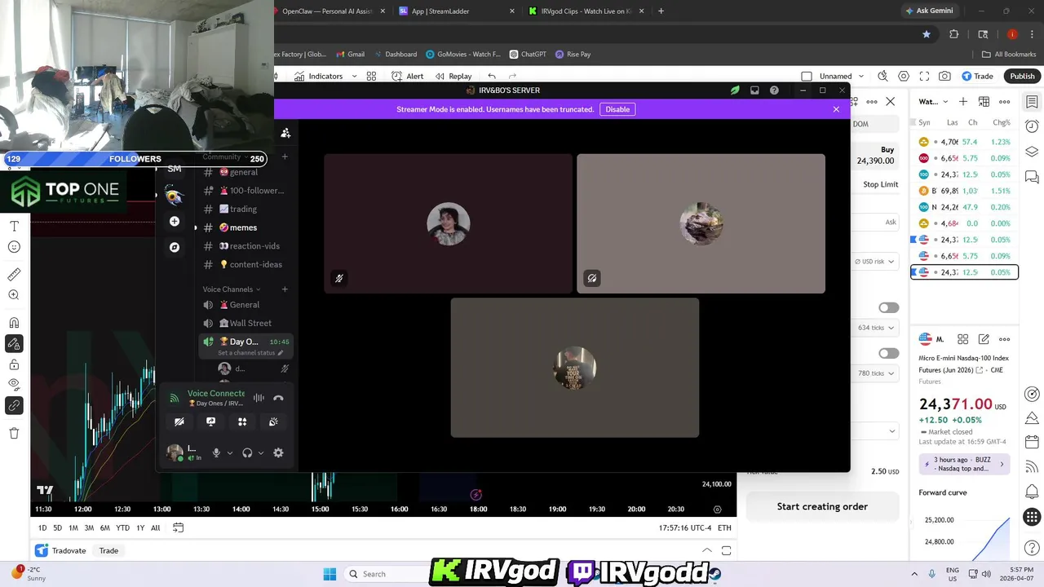Select the DOM tab in order panel
This screenshot has width=1044, height=587.
[x=860, y=124]
